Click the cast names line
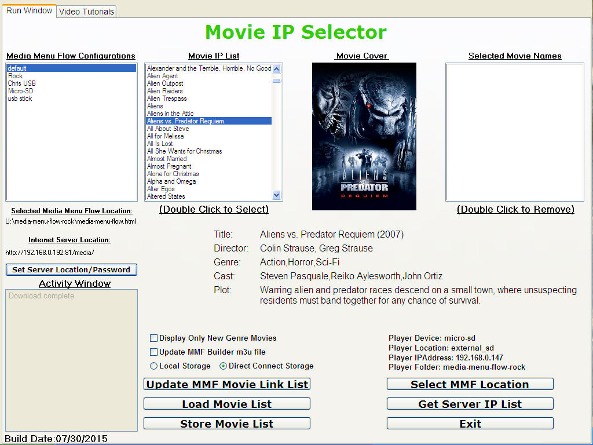 [x=351, y=276]
